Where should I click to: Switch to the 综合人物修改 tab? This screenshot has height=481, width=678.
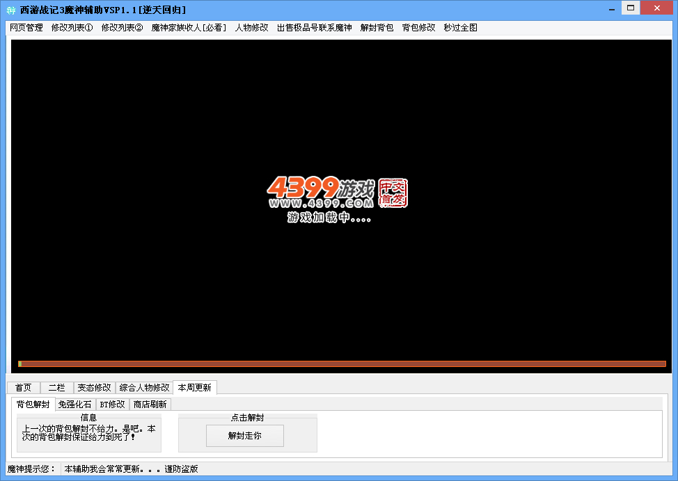point(144,388)
